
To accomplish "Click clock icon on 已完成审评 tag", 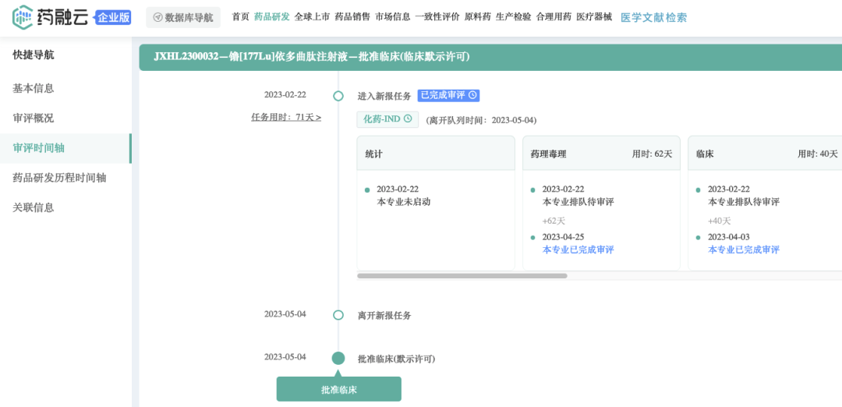I will 472,95.
